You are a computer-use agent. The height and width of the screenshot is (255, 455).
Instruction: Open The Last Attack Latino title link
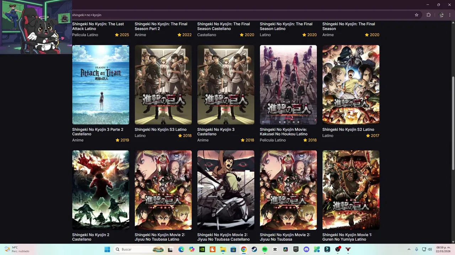[x=98, y=26]
